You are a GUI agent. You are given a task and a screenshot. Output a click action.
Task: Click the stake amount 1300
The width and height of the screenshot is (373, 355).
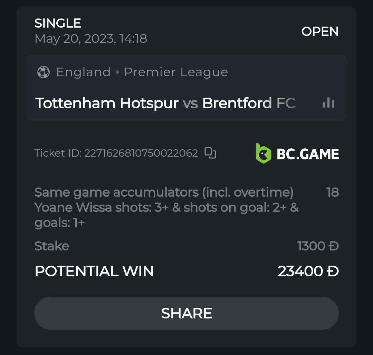[x=318, y=246]
